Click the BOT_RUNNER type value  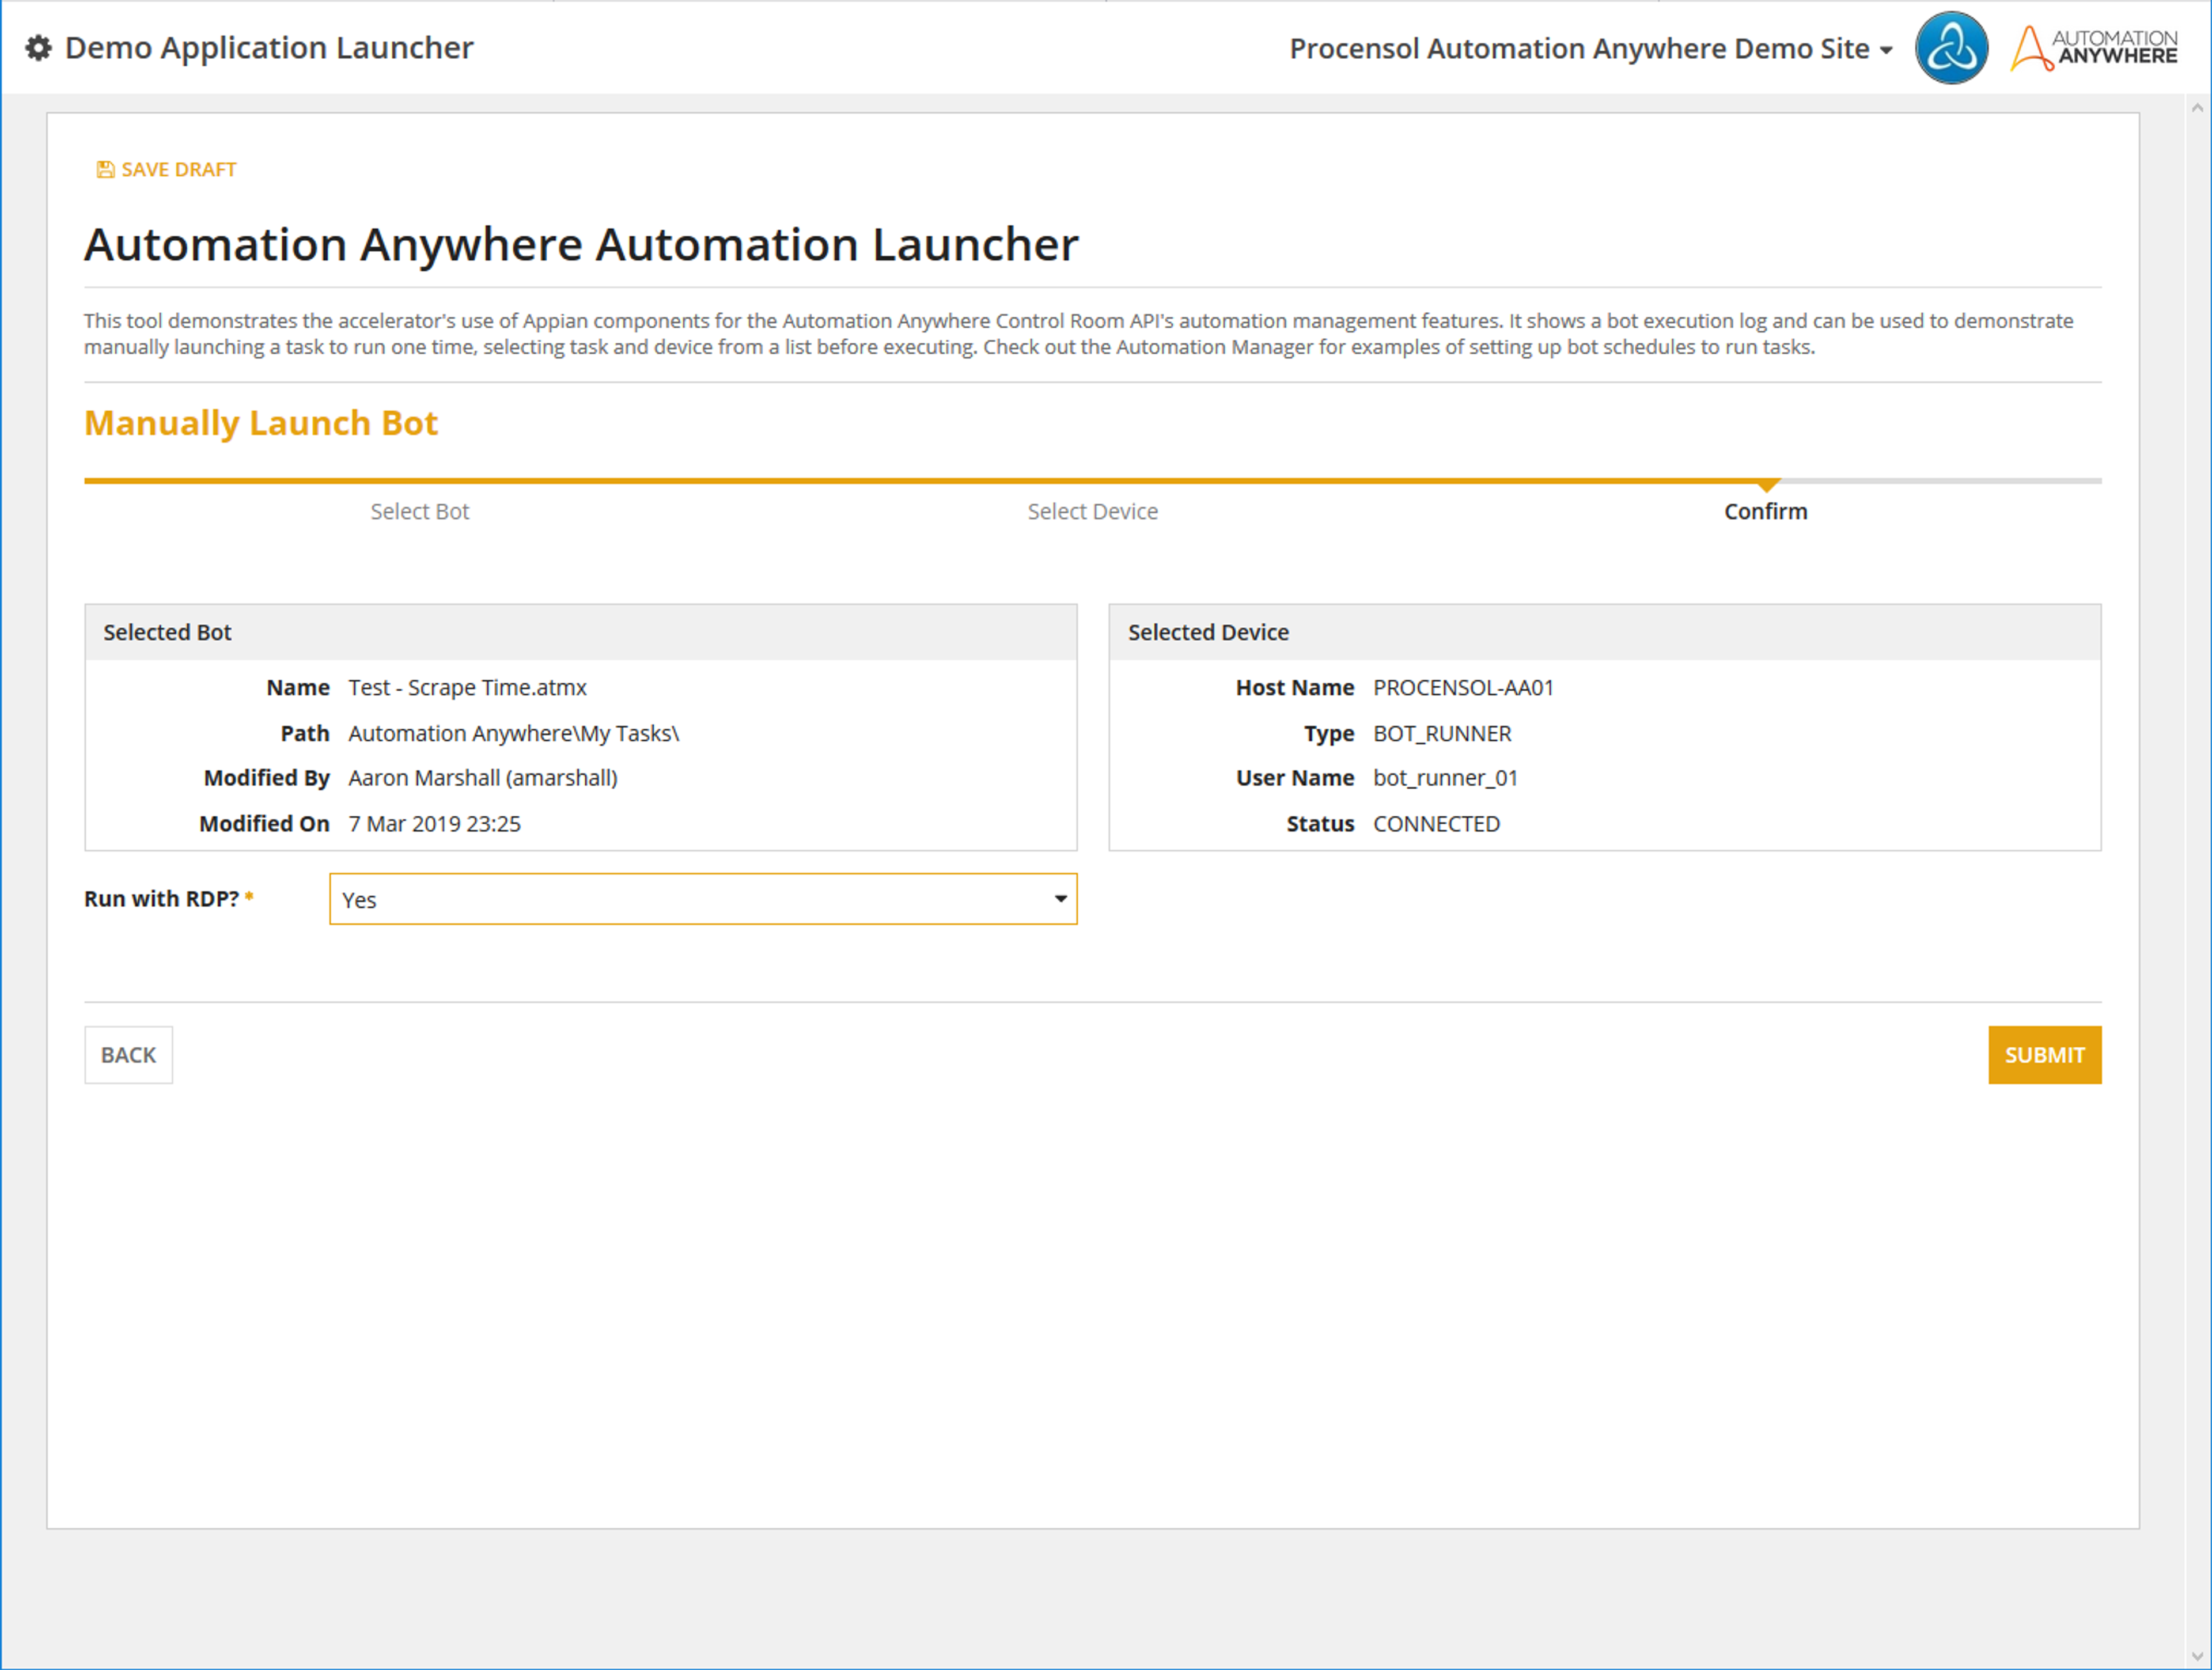pos(1442,734)
